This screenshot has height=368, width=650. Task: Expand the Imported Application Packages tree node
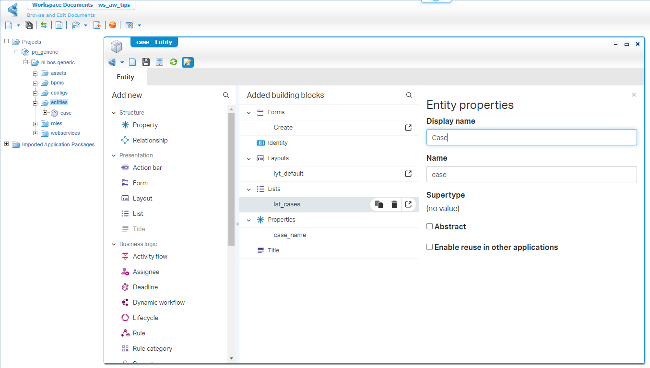7,144
